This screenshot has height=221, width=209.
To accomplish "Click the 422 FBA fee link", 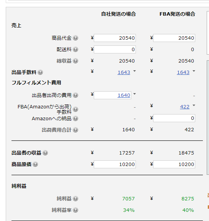I will (185, 107).
